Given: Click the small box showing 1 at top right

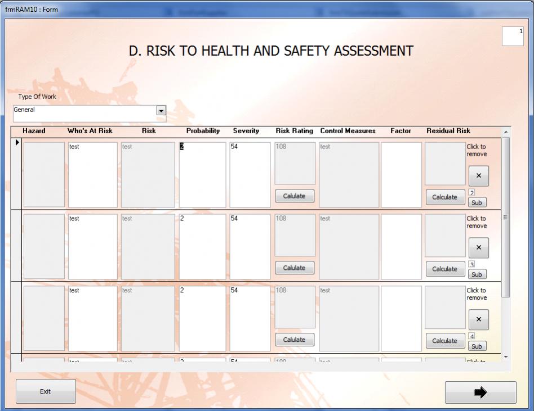Looking at the screenshot, I should 513,36.
